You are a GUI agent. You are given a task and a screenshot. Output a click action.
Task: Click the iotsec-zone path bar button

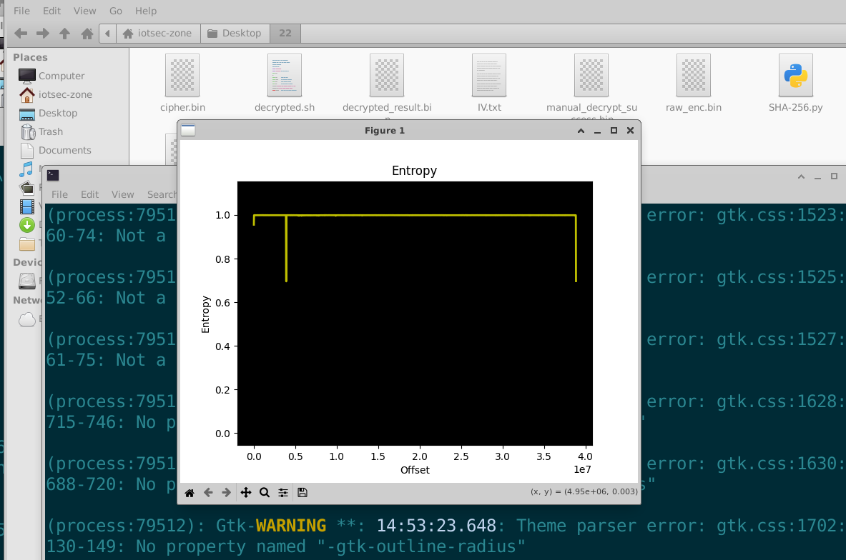[x=158, y=34]
